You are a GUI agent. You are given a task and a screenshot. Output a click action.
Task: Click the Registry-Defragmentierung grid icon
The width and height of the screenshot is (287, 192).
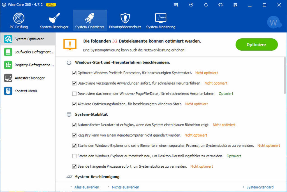pyautogui.click(x=8, y=65)
